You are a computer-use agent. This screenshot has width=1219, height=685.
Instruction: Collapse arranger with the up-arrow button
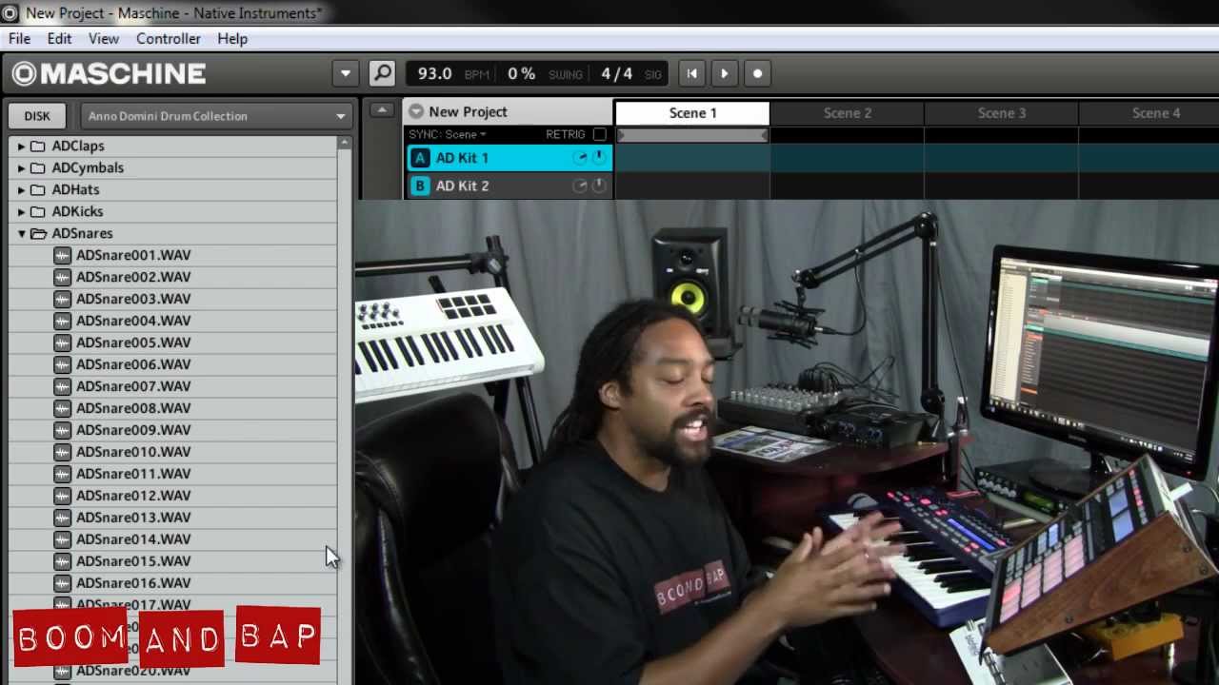pyautogui.click(x=382, y=110)
